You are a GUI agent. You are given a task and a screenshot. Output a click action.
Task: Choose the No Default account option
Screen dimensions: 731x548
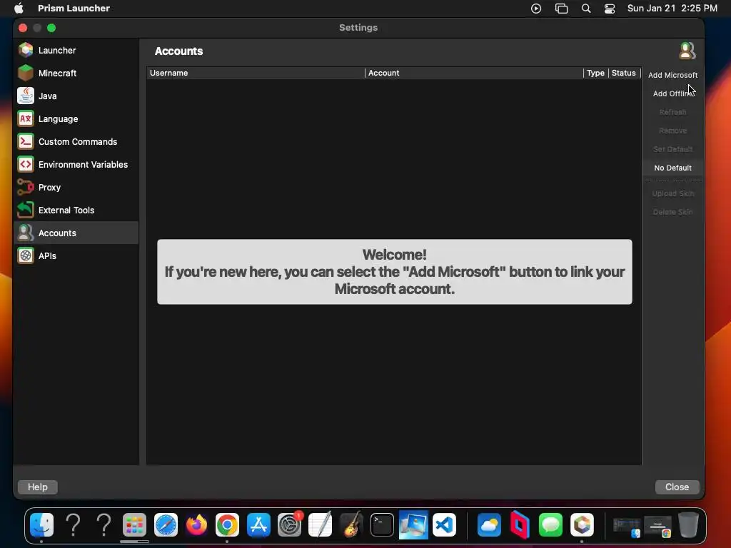pos(672,168)
